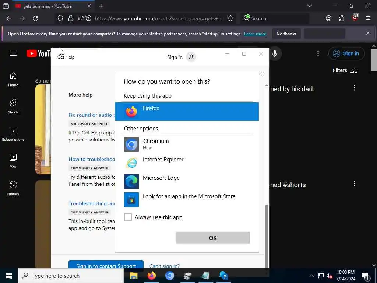
Task: Click the YouTube Sign in button
Action: (x=346, y=53)
